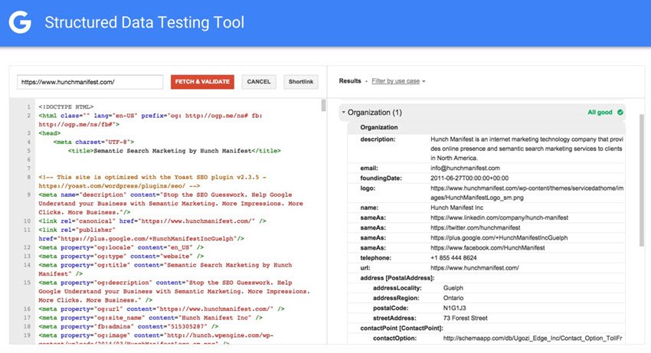Click the green All good checkmark icon

point(620,112)
